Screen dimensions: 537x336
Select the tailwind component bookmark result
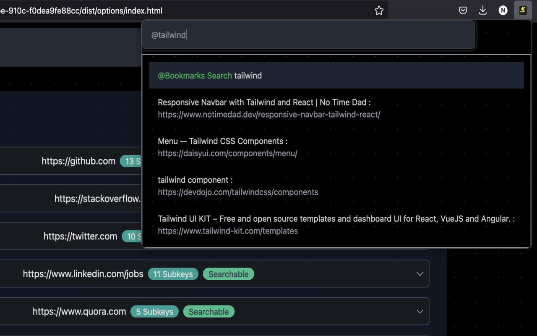coord(196,180)
